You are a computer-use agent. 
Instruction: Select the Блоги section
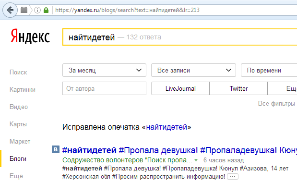pyautogui.click(x=18, y=158)
